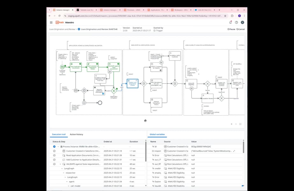
Task: Select the Read Application Documents task node
Action: tap(76, 67)
